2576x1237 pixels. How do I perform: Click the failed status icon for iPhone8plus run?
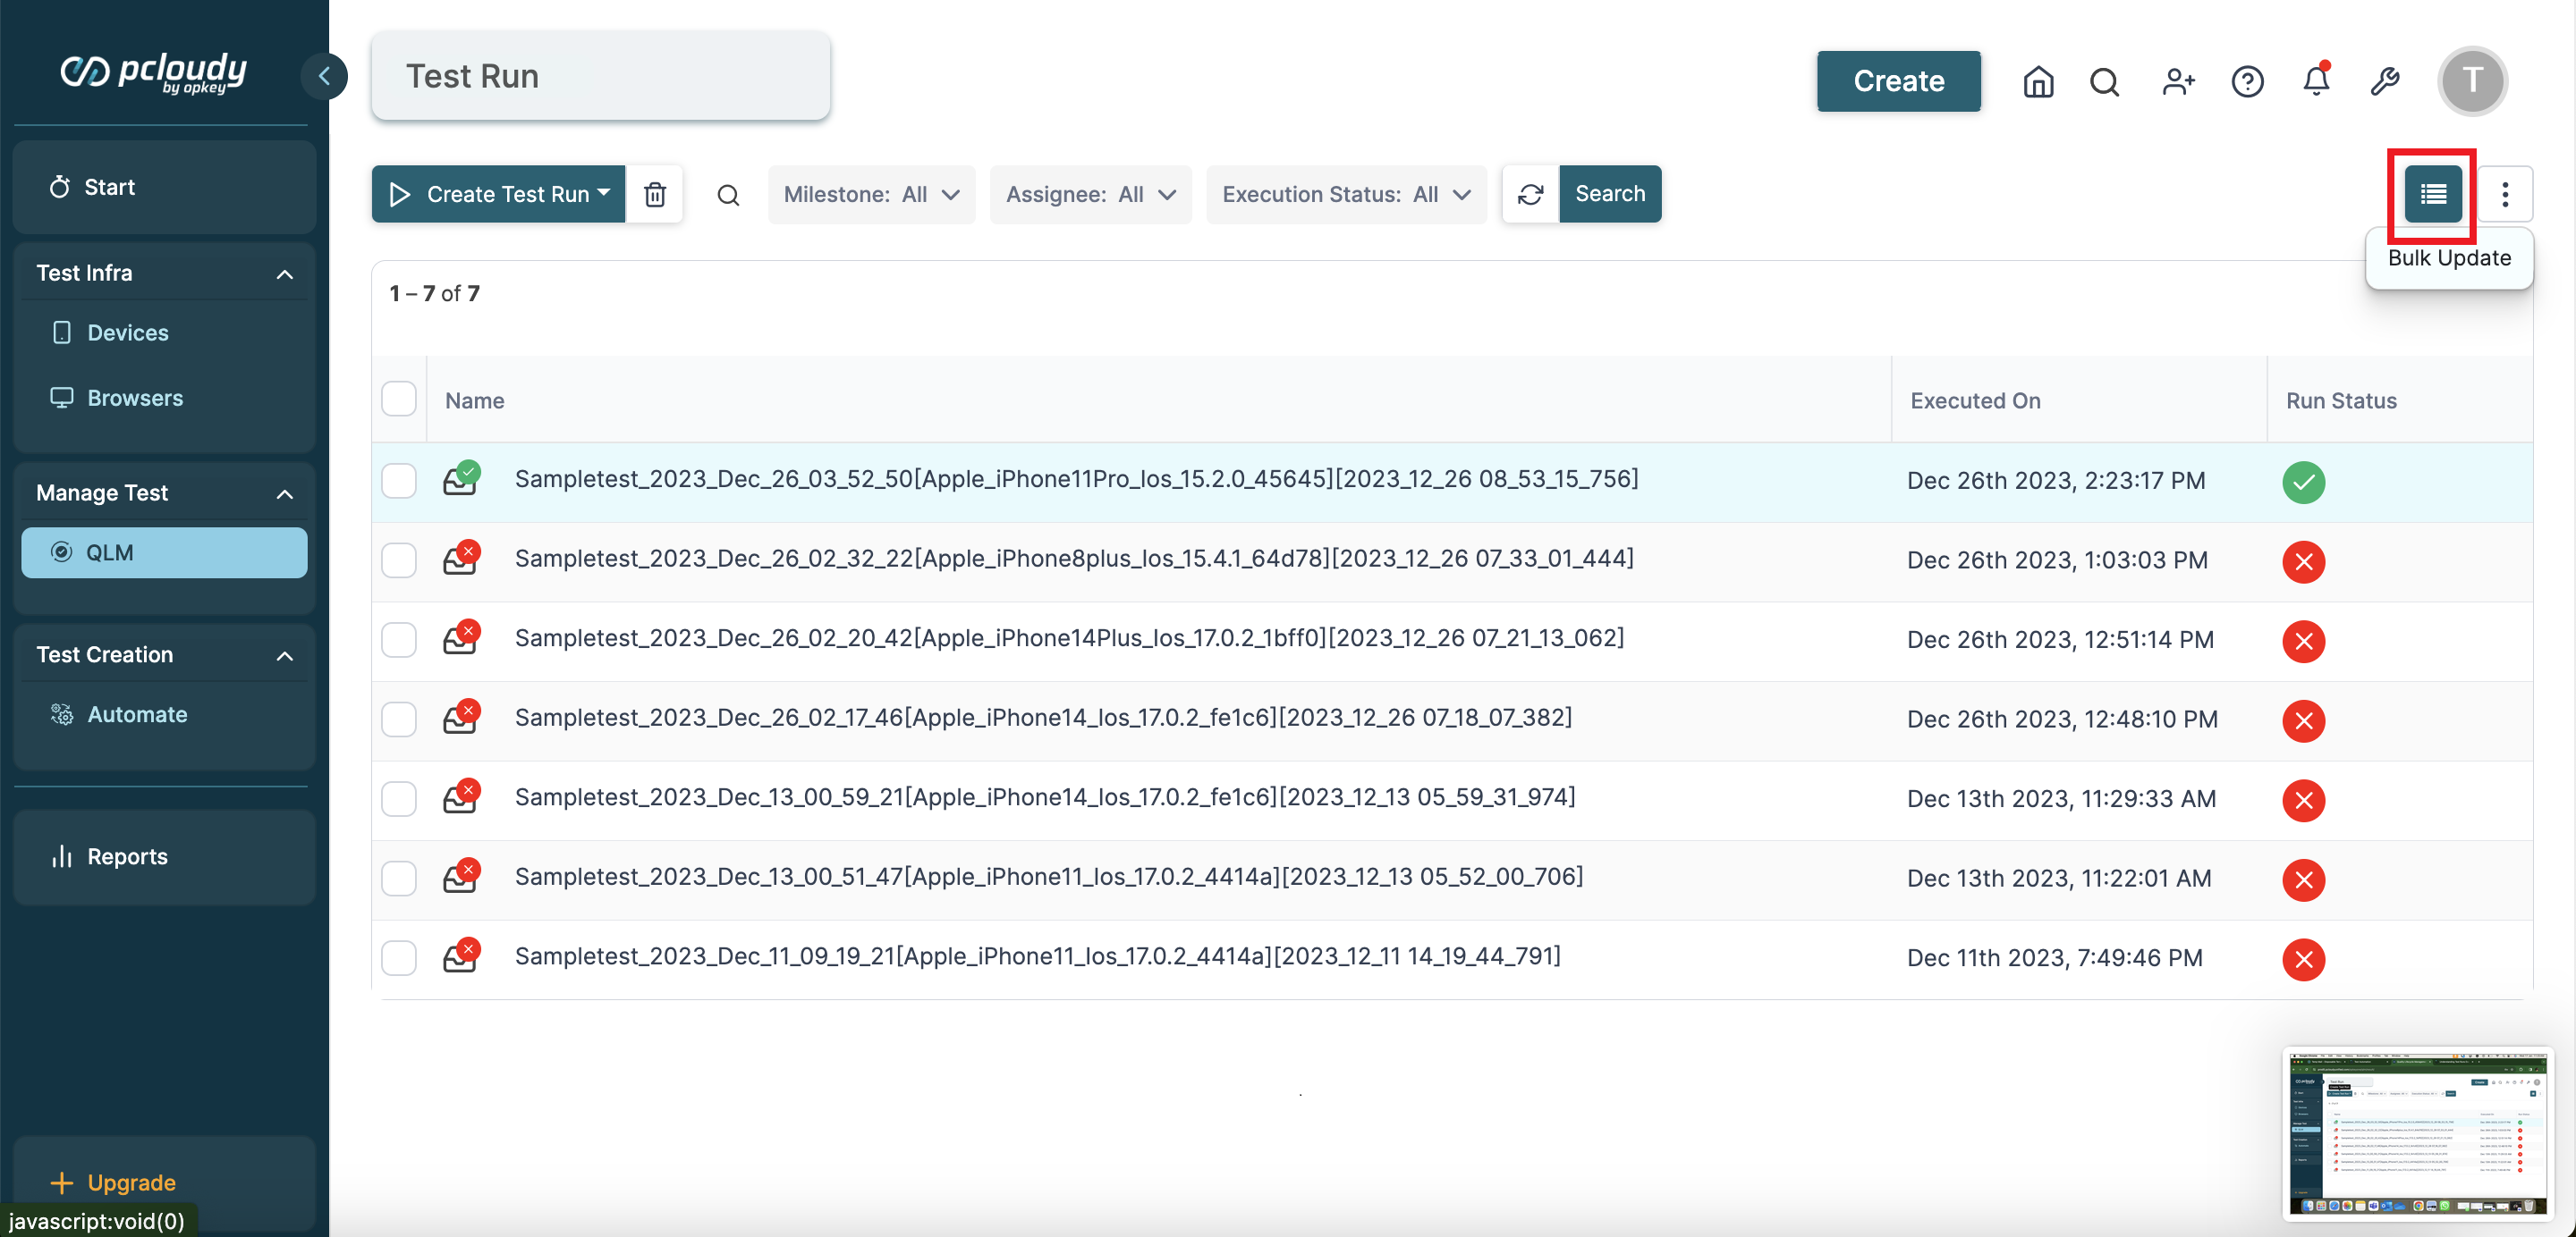pos(2303,561)
